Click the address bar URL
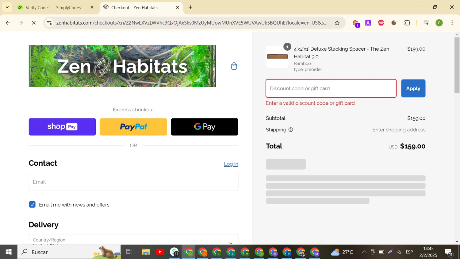Viewport: 460px width, 259px height. click(192, 23)
